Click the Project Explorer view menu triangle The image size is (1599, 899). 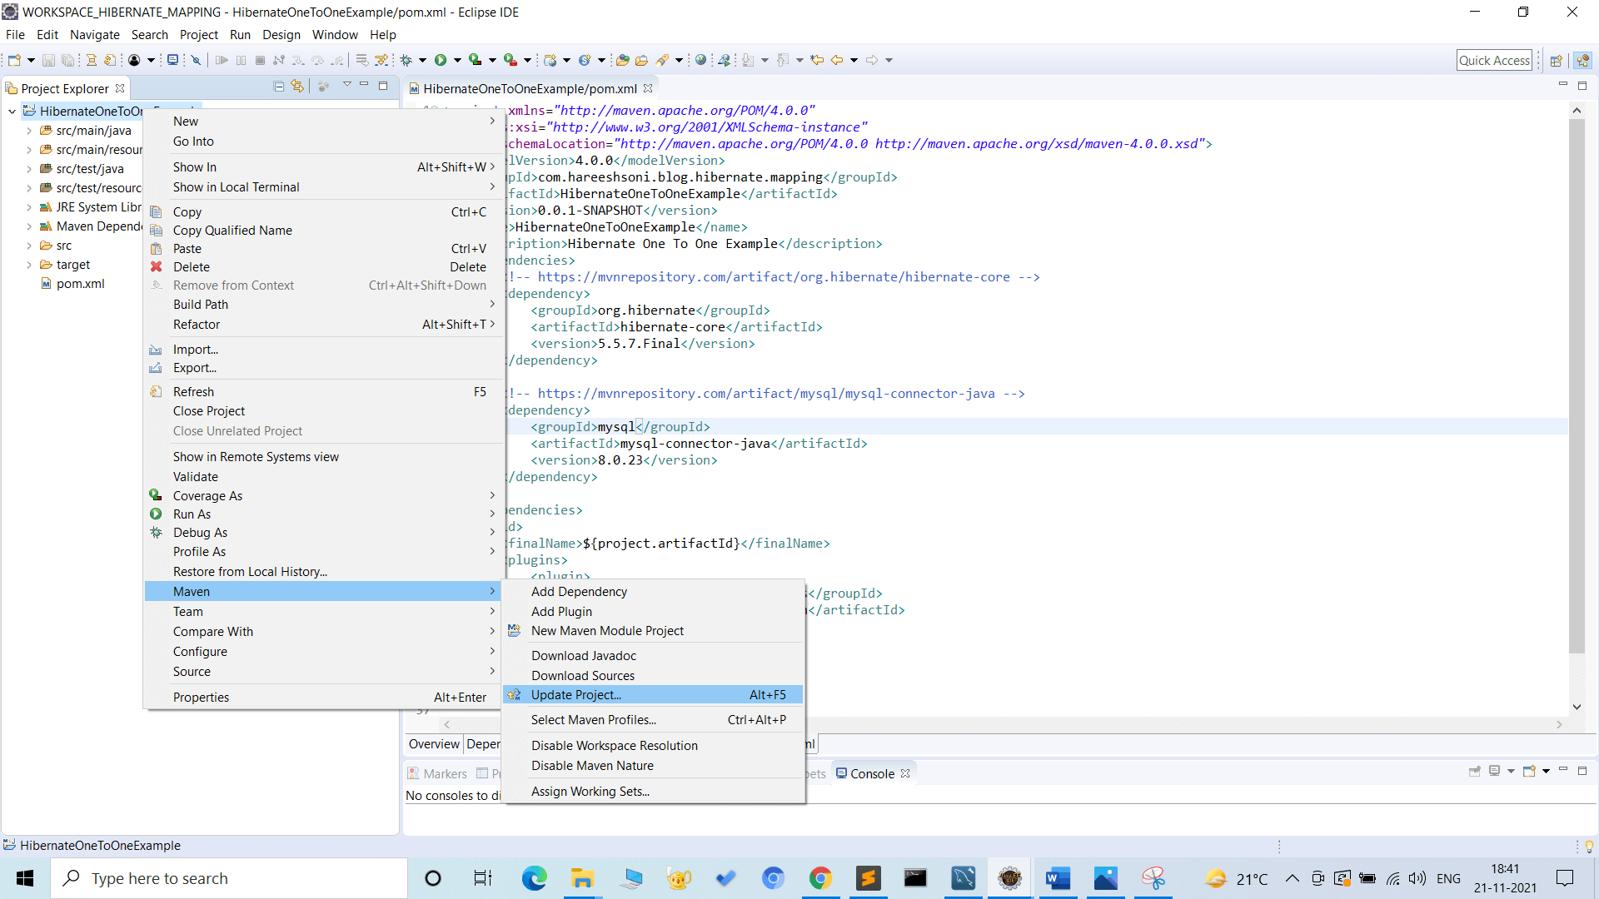(x=347, y=86)
